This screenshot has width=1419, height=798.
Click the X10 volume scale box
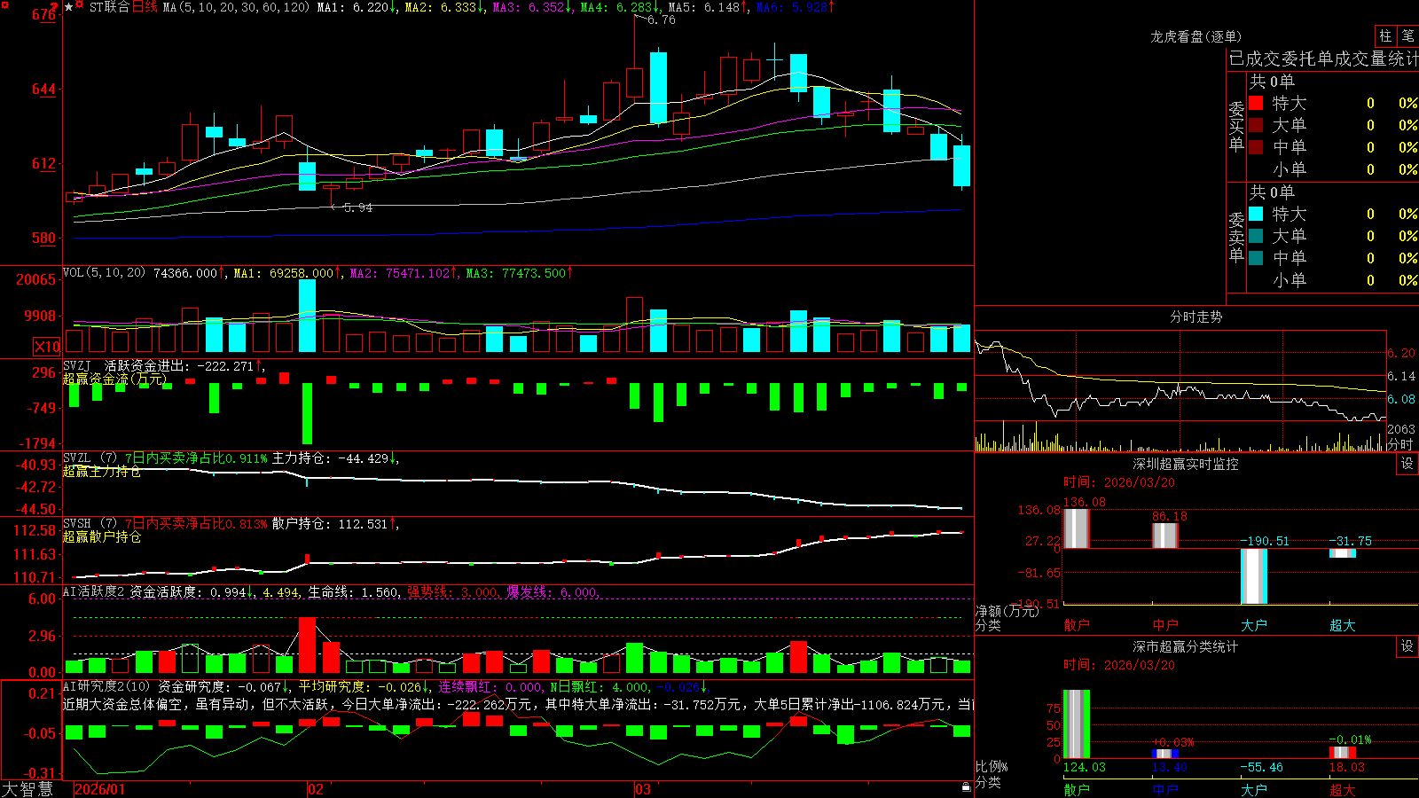[x=47, y=347]
